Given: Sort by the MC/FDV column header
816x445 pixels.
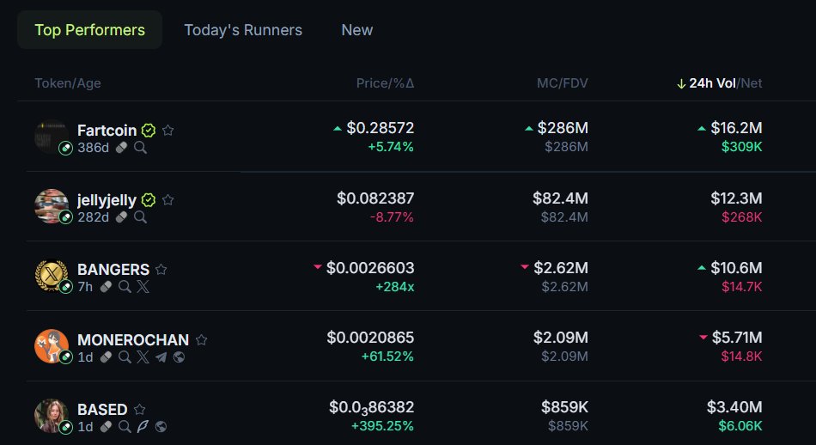Looking at the screenshot, I should click(563, 83).
